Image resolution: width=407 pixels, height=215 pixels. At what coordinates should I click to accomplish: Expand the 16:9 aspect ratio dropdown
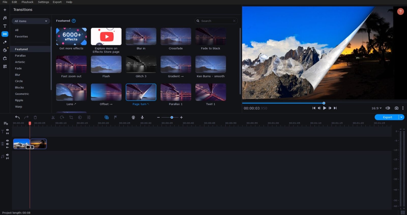(x=376, y=108)
